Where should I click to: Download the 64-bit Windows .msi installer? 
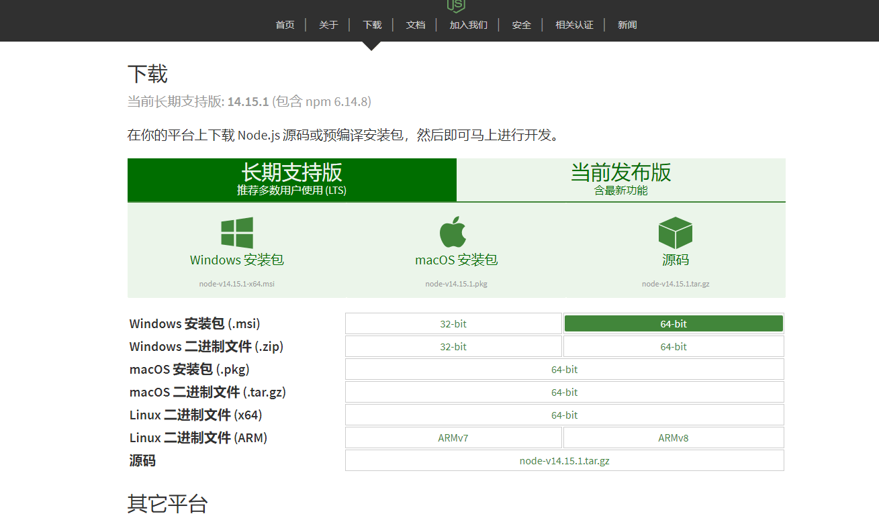pyautogui.click(x=674, y=323)
